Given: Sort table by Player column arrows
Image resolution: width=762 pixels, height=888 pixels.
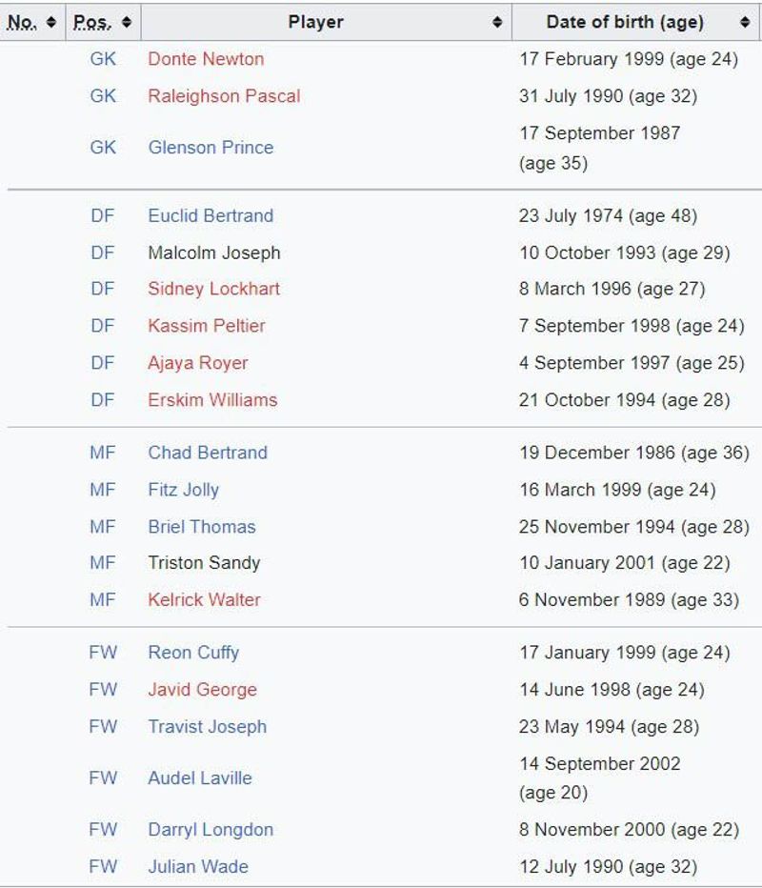Looking at the screenshot, I should click(497, 22).
